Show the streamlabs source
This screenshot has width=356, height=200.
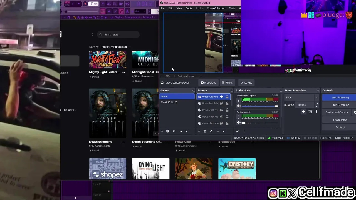[x=222, y=123]
